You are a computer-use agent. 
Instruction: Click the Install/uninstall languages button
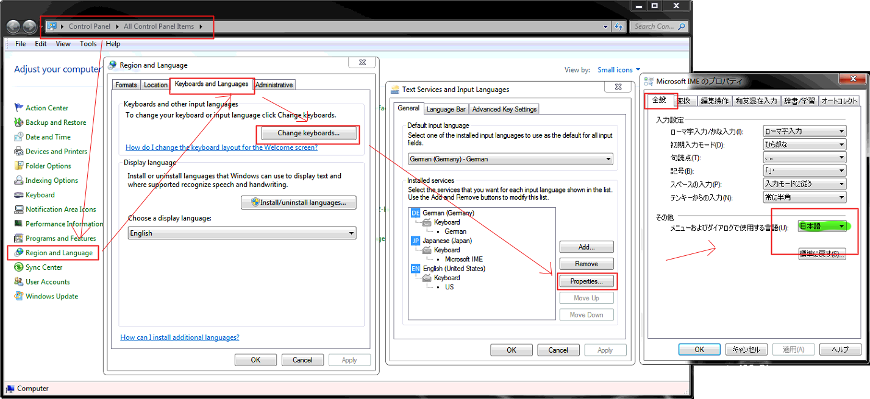tap(299, 202)
